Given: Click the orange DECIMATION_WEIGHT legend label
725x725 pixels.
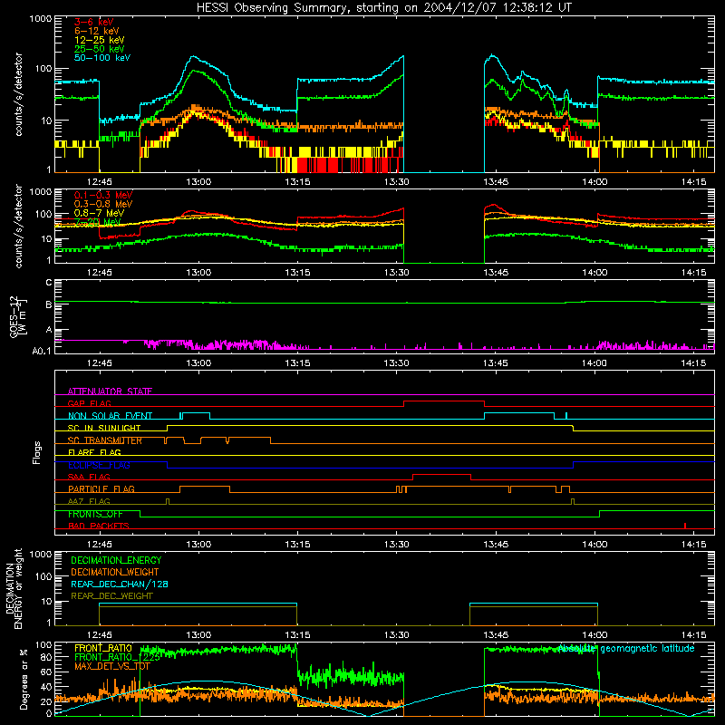Looking at the screenshot, I should (115, 572).
